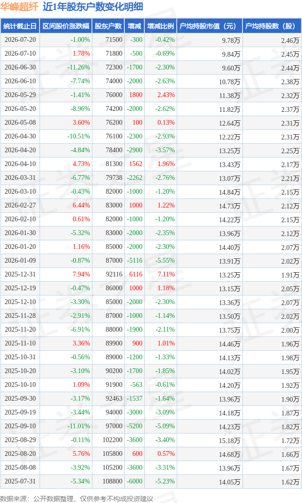The height and width of the screenshot is (503, 302).
Task: Click the 近1年股东户数变化明细 heading
Action: point(93,7)
